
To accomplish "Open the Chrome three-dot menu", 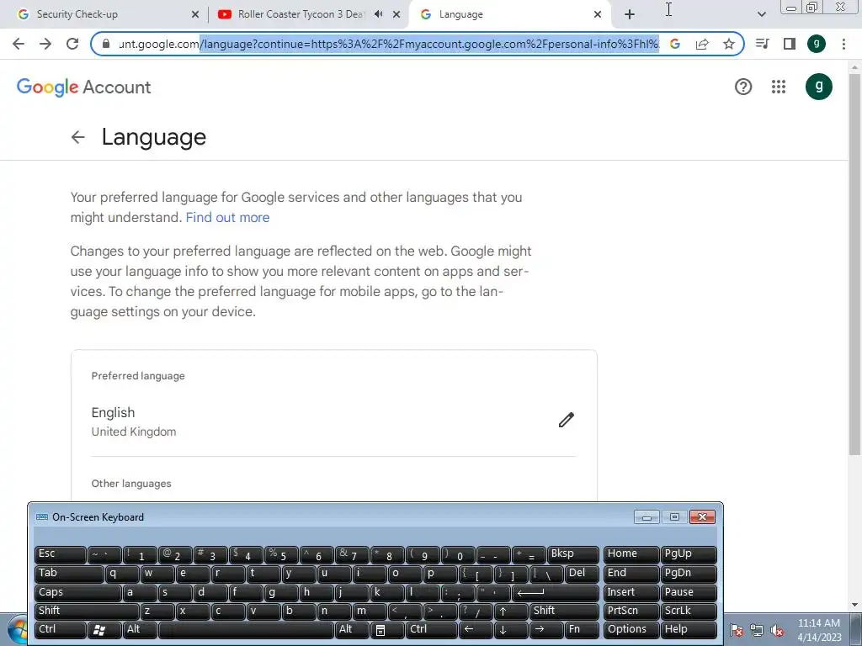I will click(x=843, y=44).
